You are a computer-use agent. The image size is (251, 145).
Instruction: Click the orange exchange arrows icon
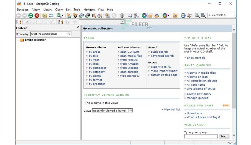click(x=189, y=16)
